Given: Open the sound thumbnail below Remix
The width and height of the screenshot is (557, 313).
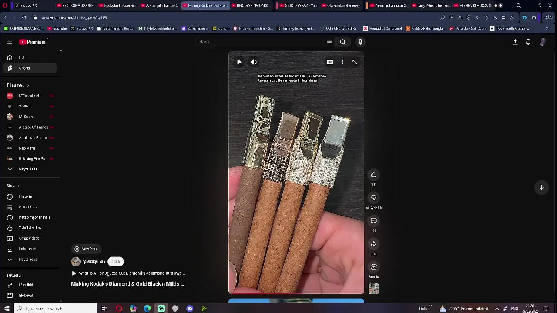Looking at the screenshot, I should (374, 289).
